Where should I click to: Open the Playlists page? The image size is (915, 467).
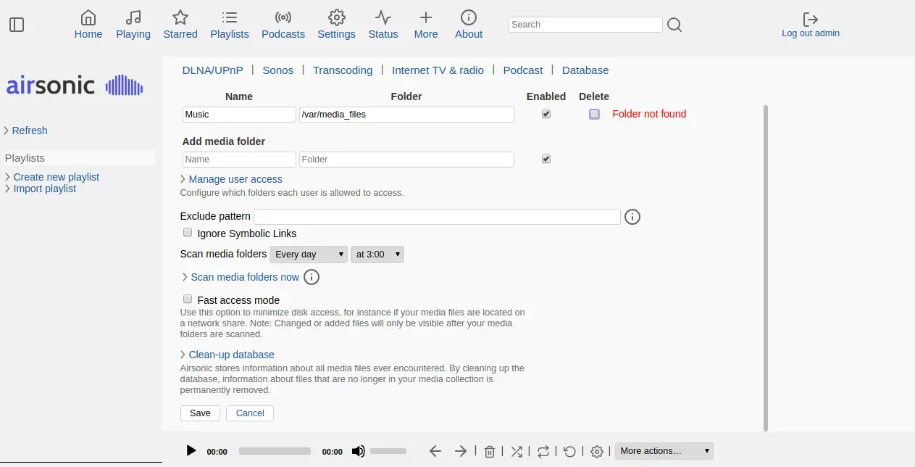(x=230, y=25)
